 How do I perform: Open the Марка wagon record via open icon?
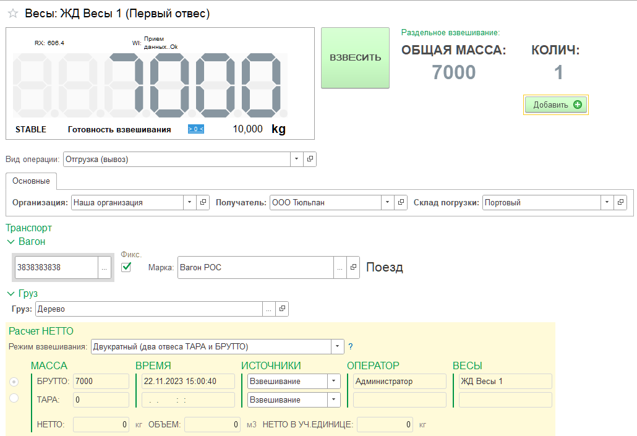click(x=353, y=268)
